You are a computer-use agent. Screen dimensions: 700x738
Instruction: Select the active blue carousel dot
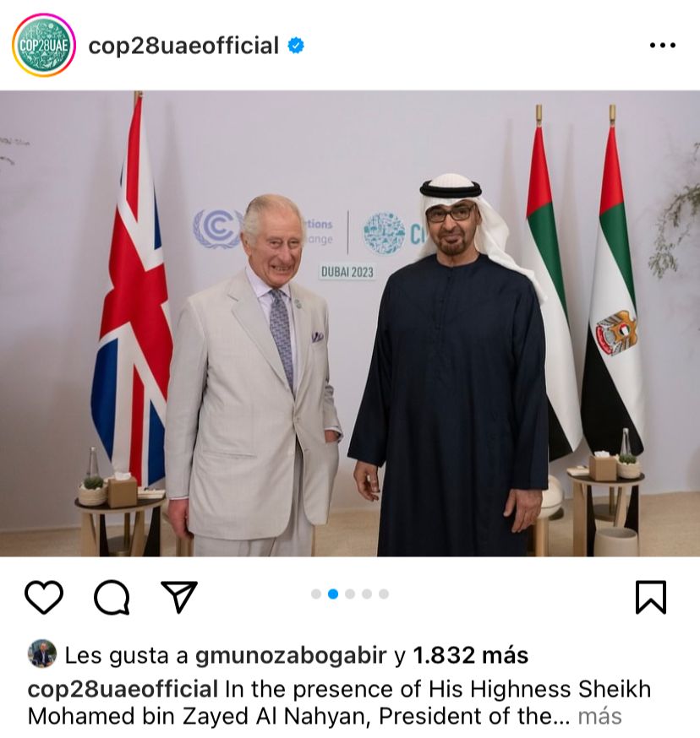point(333,594)
